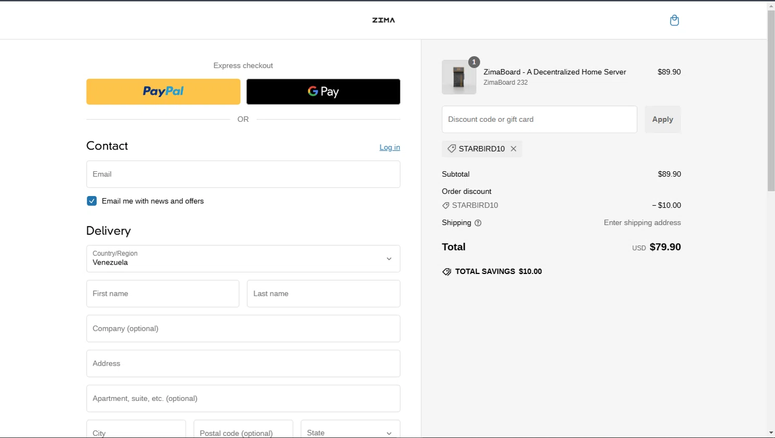Click the ZimaBoard product thumbnail
The image size is (775, 438).
(459, 77)
